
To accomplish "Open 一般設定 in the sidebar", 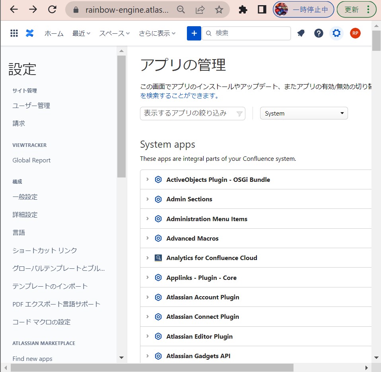I will [25, 197].
